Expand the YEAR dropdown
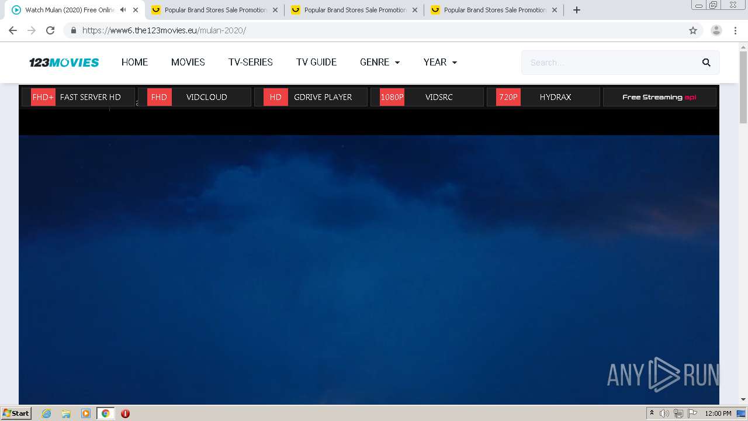This screenshot has height=421, width=748. 440,63
